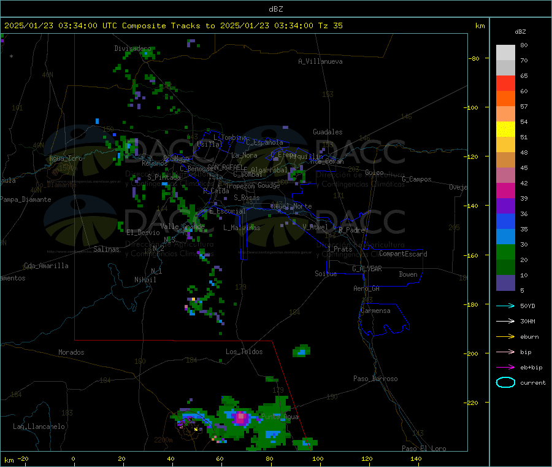Viewport: 552px width, 467px height.
Task: Click the -120 tick on the vertical km axis
Action: (472, 156)
